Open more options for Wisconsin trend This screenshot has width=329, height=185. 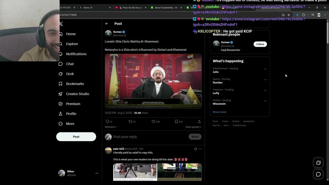[x=265, y=101]
